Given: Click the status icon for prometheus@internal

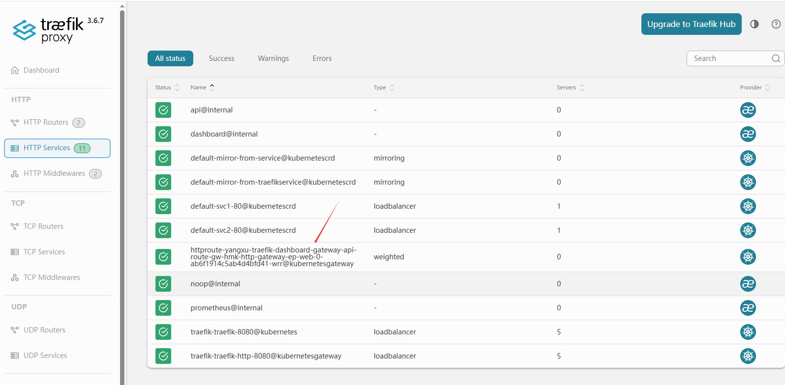Looking at the screenshot, I should coord(163,308).
